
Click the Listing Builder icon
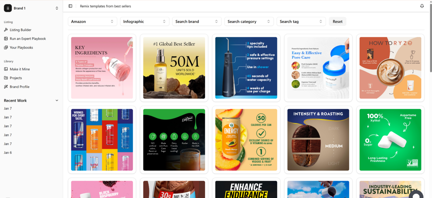coord(6,30)
